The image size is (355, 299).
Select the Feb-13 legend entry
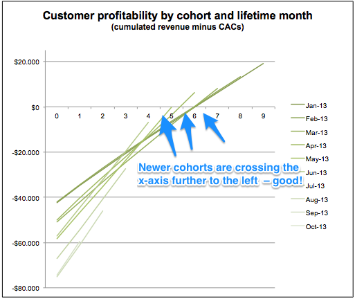pos(309,118)
